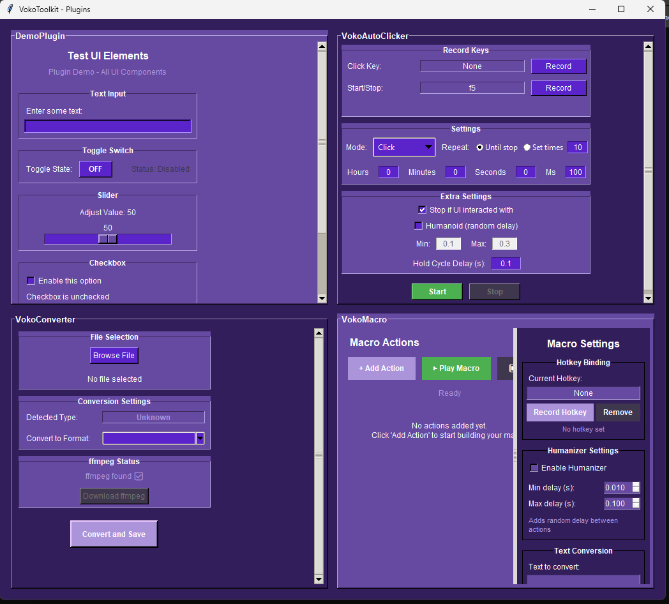This screenshot has height=604, width=669.
Task: Click Hold Cycle Delay input field
Action: 506,263
